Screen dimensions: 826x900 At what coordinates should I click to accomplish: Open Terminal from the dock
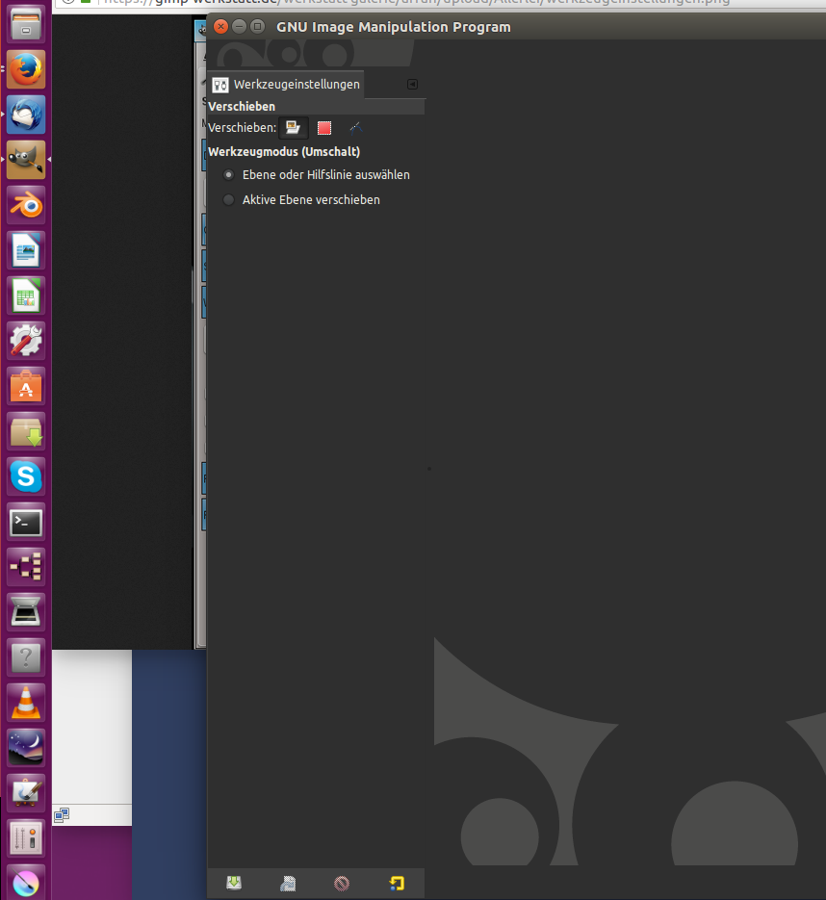(26, 523)
